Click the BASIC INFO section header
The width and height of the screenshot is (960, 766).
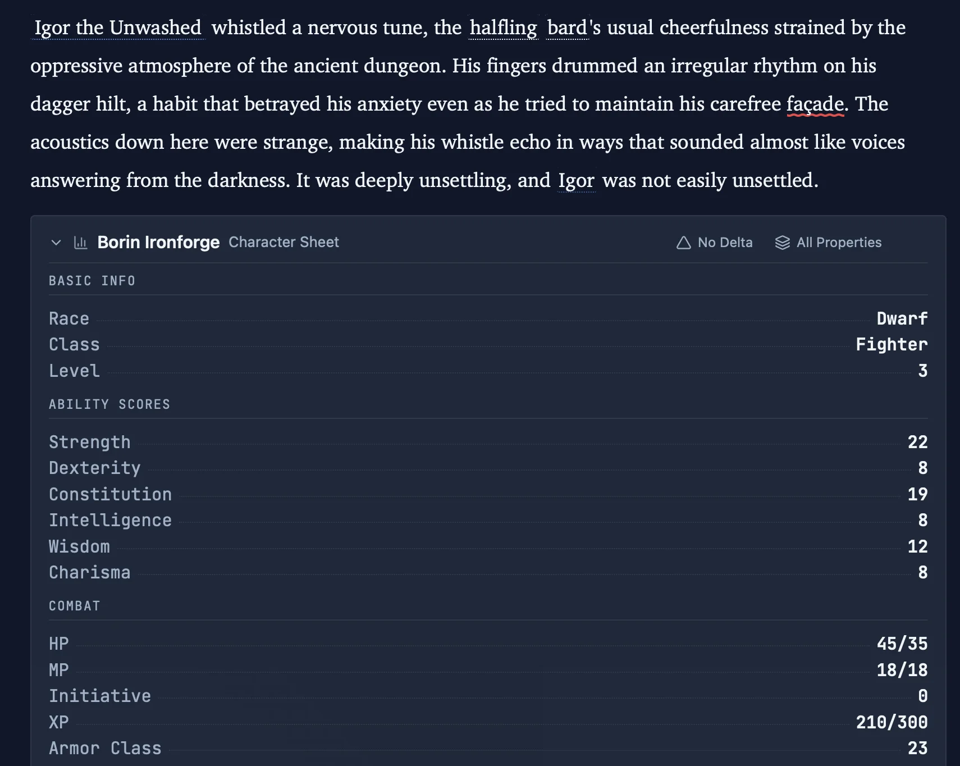92,280
